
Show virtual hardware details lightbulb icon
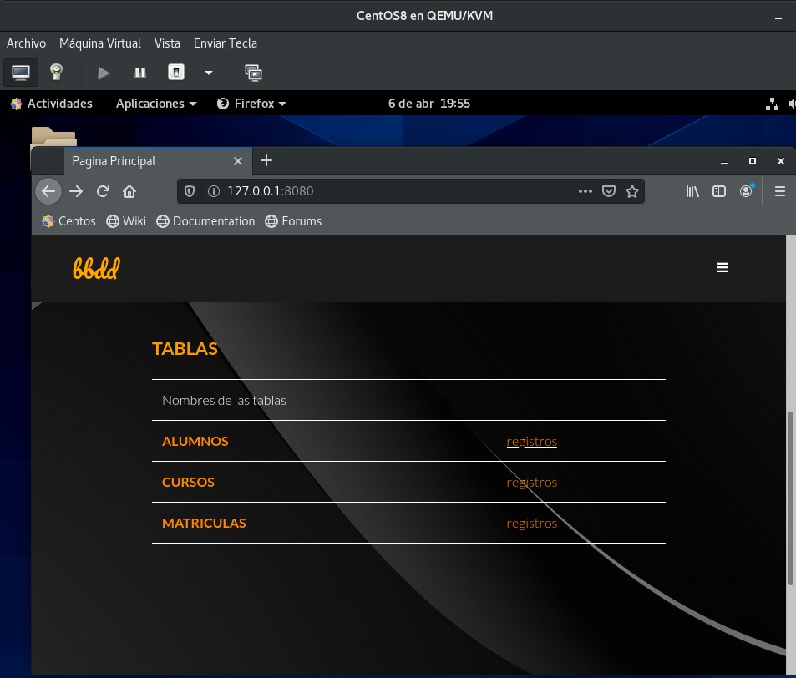(56, 73)
